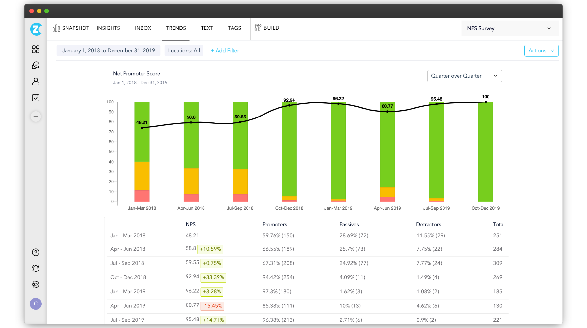The width and height of the screenshot is (587, 328).
Task: Click the Locations: All filter
Action: [184, 51]
